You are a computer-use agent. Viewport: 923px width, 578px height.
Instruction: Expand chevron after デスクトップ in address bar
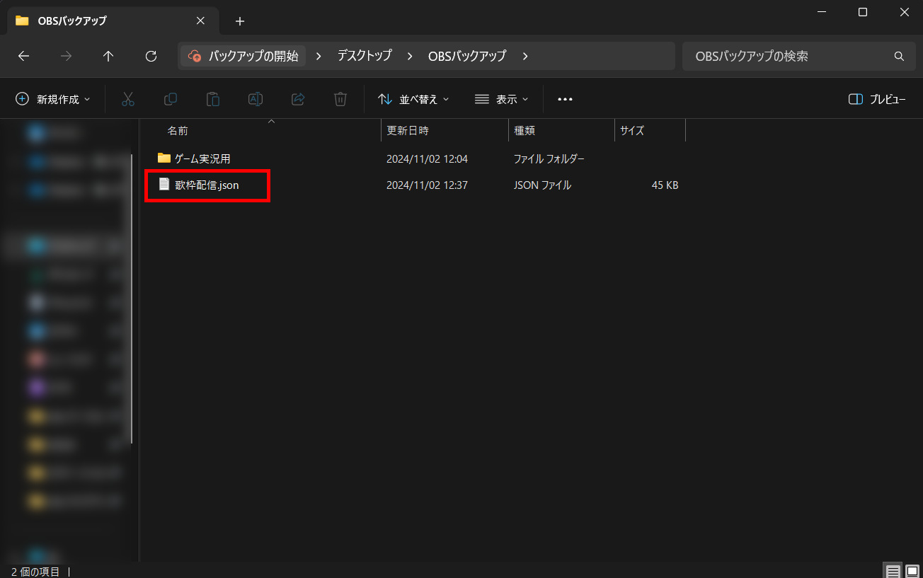pyautogui.click(x=410, y=56)
